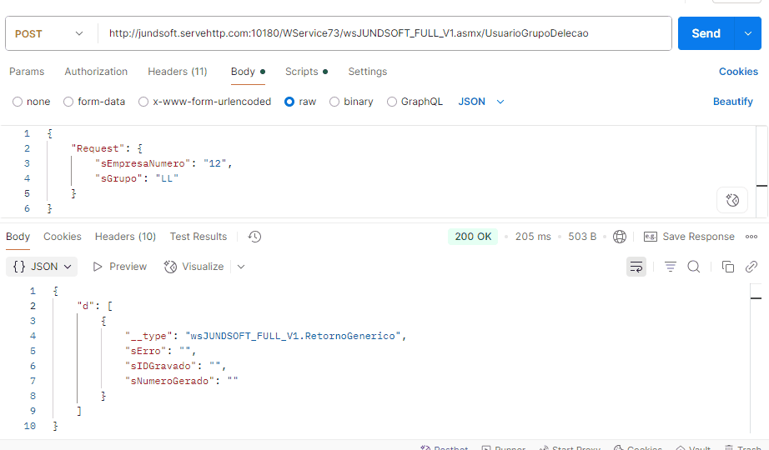Click the link icon in response toolbar
The image size is (769, 450).
pyautogui.click(x=751, y=267)
